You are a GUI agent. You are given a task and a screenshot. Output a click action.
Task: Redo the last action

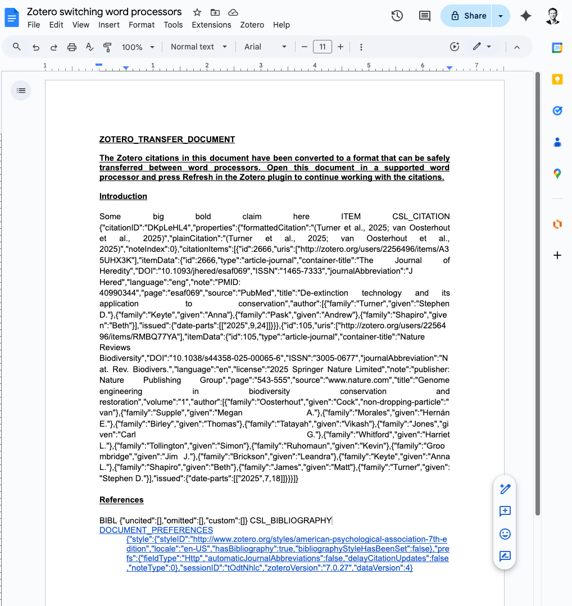[54, 47]
